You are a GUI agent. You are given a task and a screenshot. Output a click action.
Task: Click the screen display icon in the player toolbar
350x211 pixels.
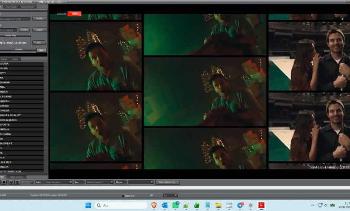click(11, 182)
